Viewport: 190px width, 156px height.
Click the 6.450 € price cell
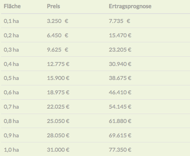(57, 36)
